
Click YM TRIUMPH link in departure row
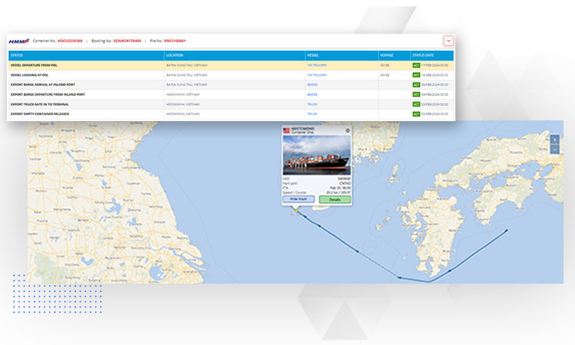pyautogui.click(x=317, y=66)
